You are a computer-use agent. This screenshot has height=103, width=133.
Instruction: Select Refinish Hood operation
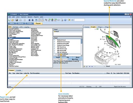(x=61, y=40)
